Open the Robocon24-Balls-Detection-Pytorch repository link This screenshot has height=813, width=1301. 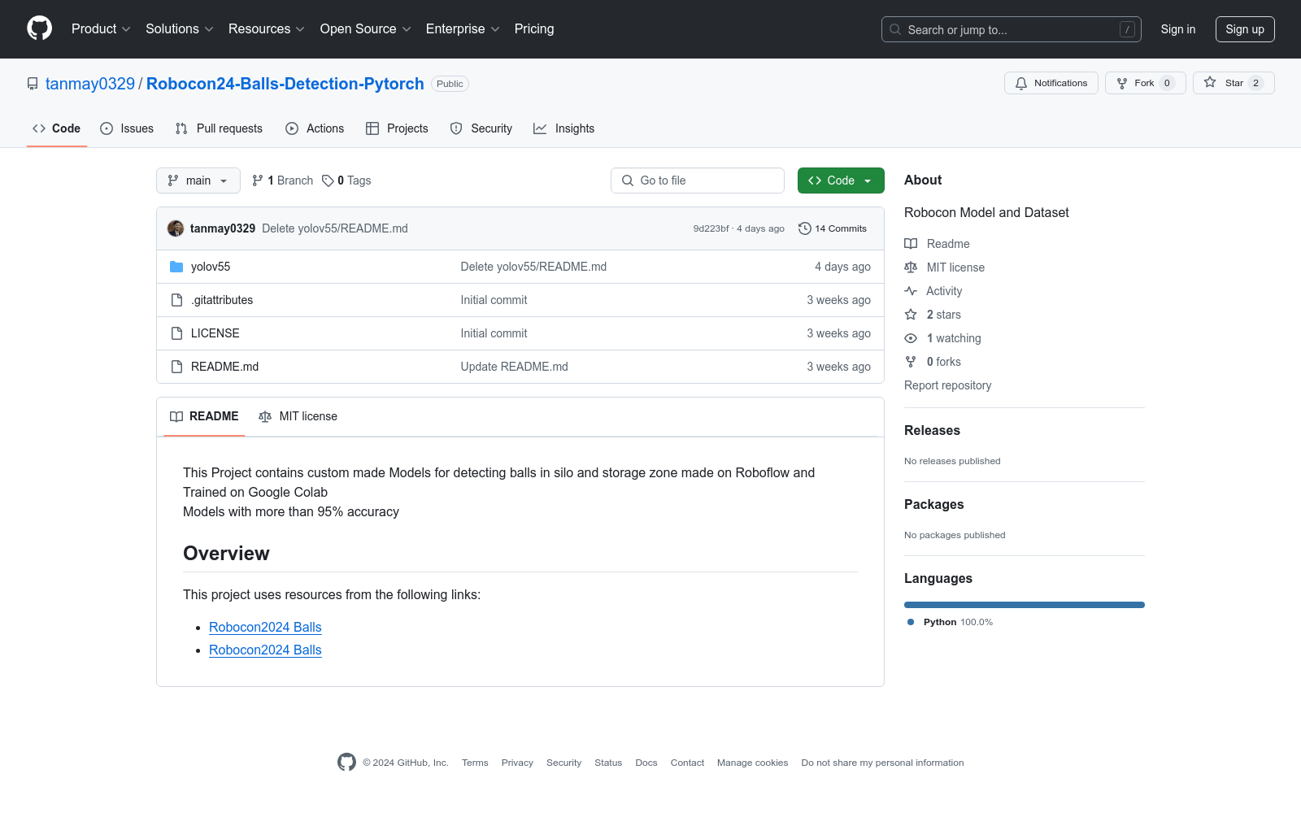click(x=285, y=84)
